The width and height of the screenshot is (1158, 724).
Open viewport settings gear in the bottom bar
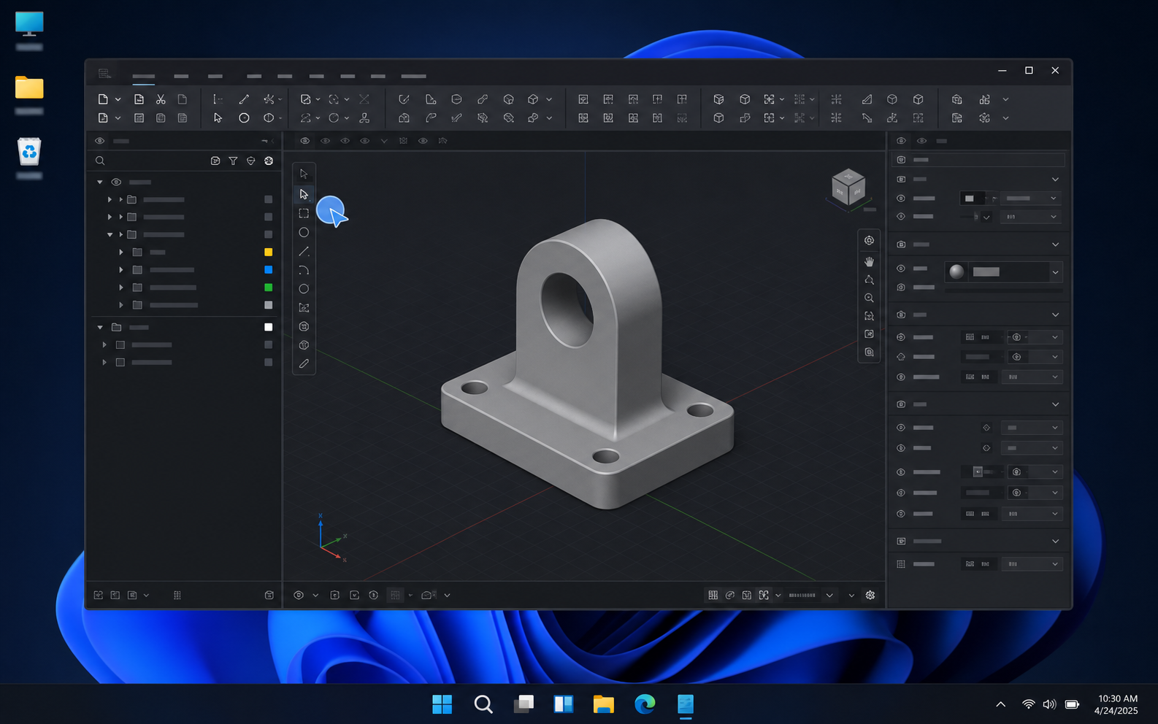870,595
